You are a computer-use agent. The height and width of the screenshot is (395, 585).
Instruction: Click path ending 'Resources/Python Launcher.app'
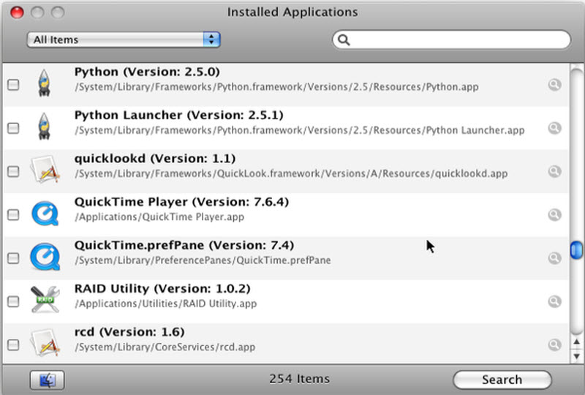[300, 130]
